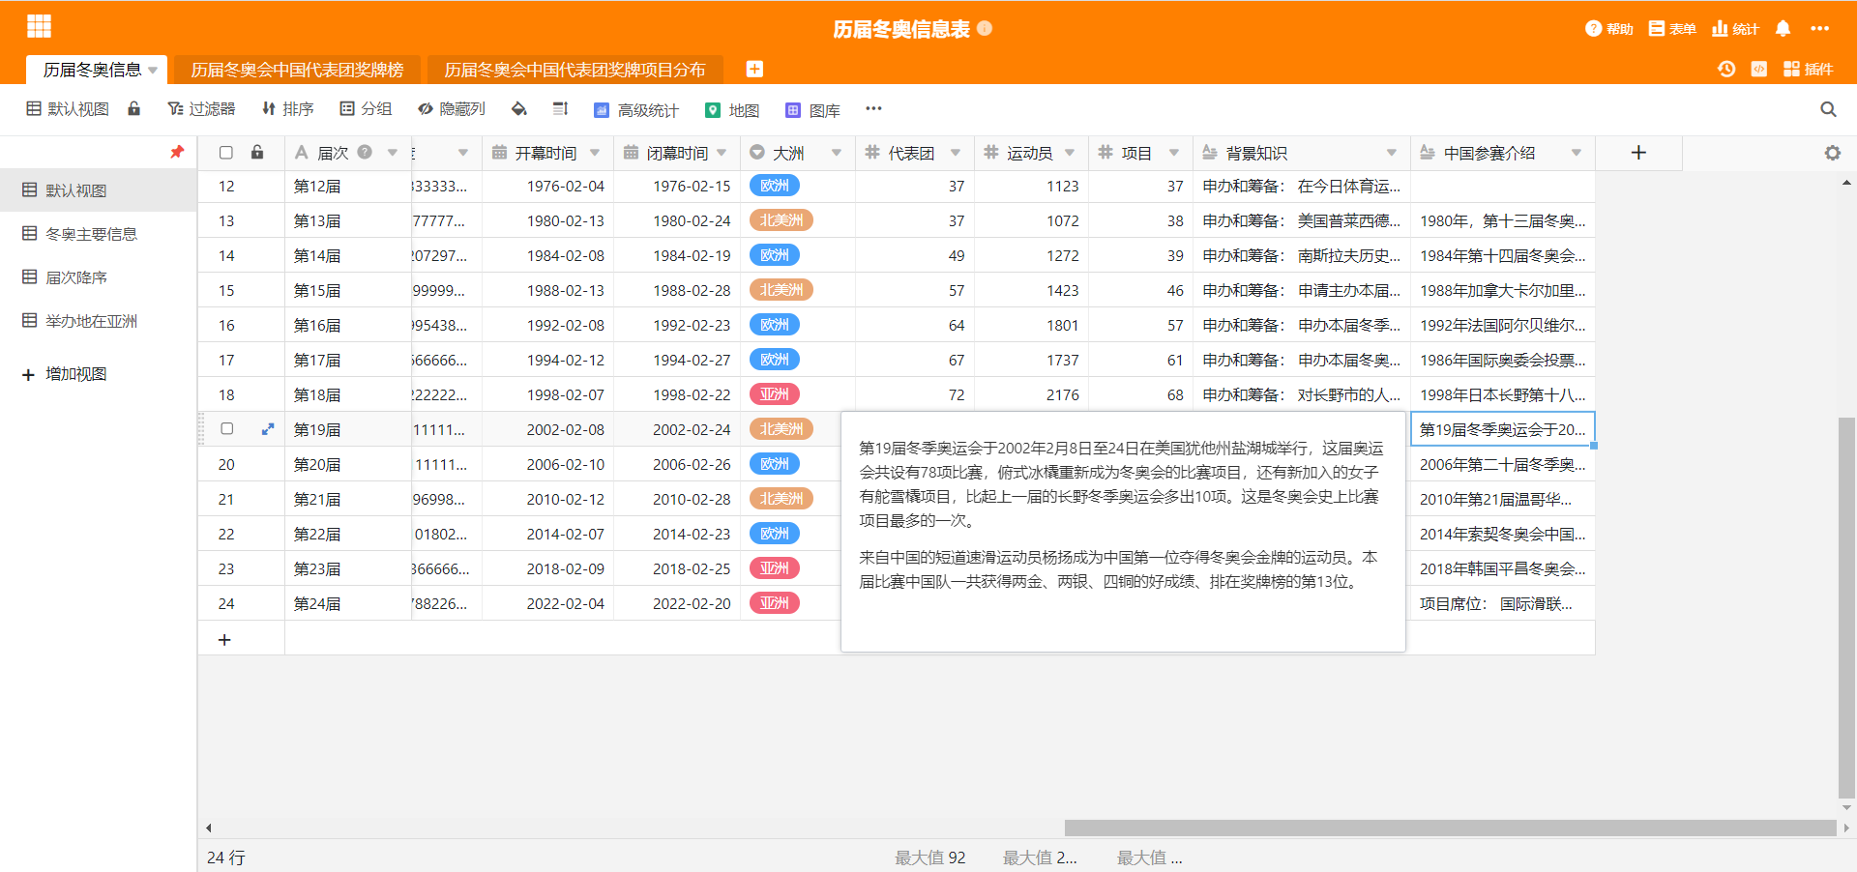This screenshot has width=1857, height=872.
Task: Click the 最大值 92 summary
Action: click(x=929, y=857)
